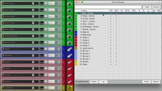Click the drum kit icon for Rooms - Drums track
This screenshot has width=162, height=91.
pyautogui.click(x=70, y=42)
